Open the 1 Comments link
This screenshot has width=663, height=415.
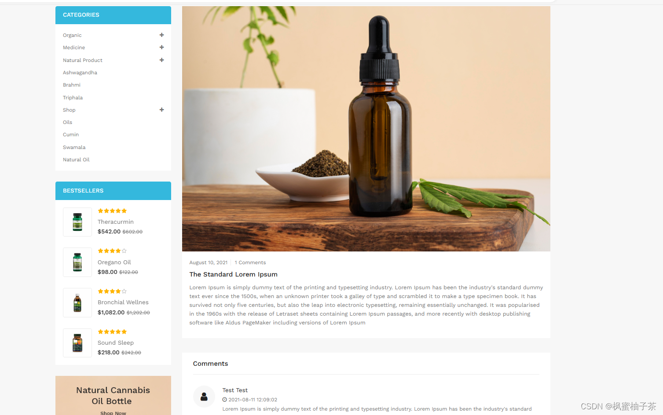coord(250,262)
